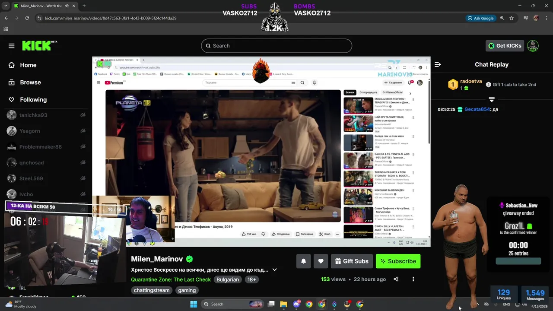Click the Subscribe button
The height and width of the screenshot is (311, 553).
398,261
